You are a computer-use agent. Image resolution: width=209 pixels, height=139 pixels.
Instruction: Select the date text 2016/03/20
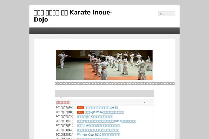tap(64, 107)
